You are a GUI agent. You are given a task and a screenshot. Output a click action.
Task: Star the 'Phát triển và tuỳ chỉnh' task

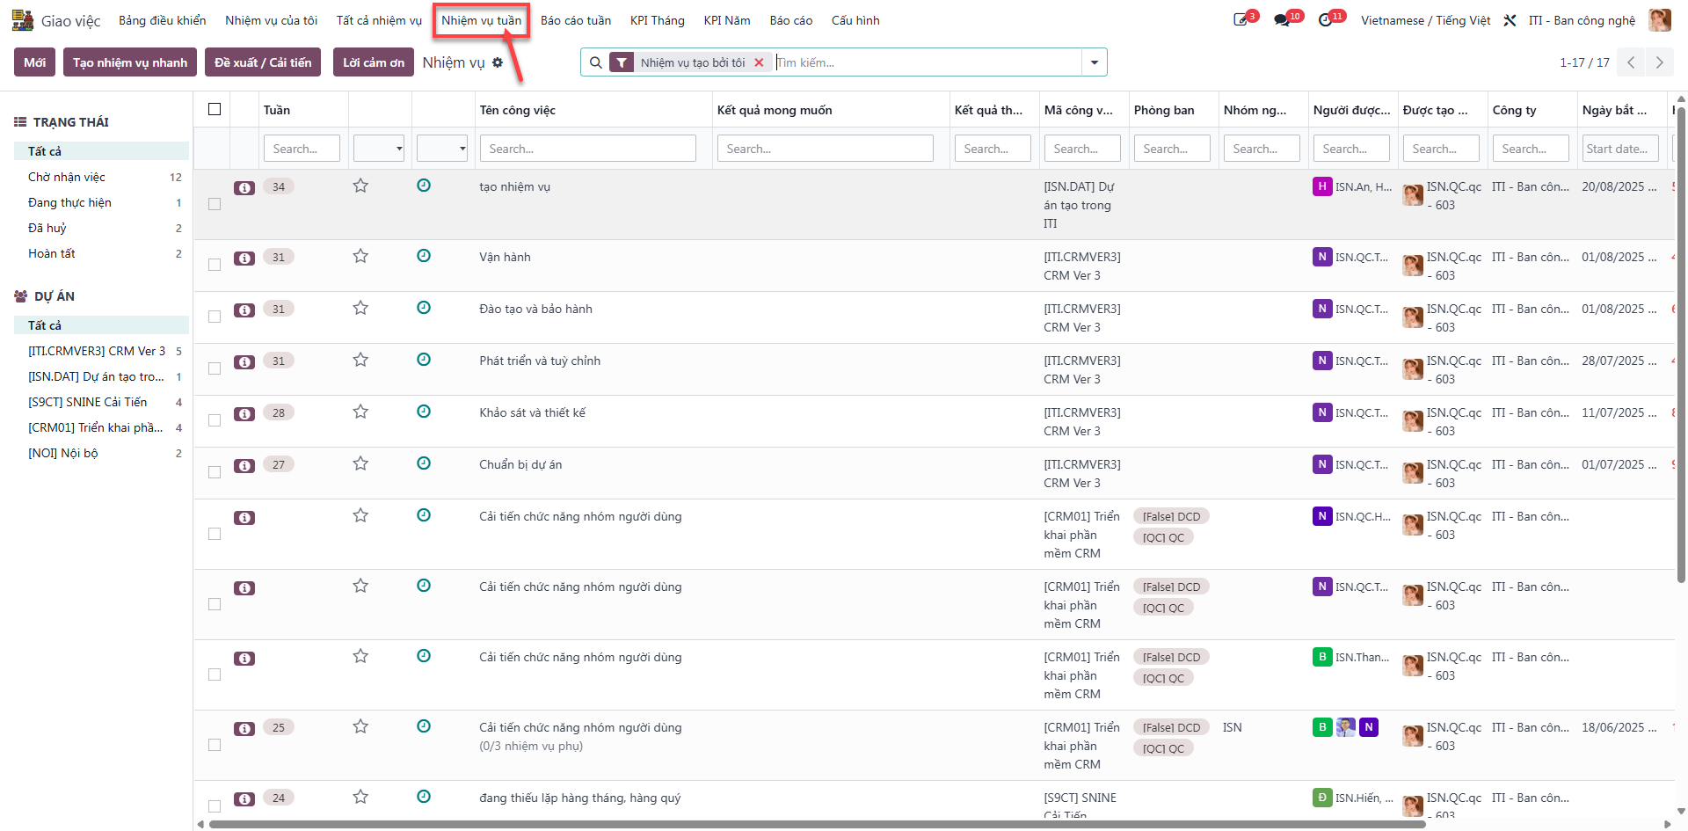(360, 361)
